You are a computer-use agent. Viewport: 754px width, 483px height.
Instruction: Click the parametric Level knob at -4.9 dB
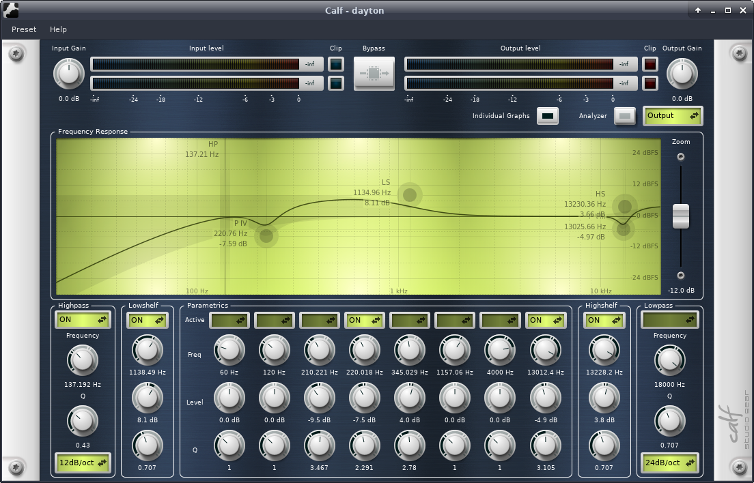545,398
